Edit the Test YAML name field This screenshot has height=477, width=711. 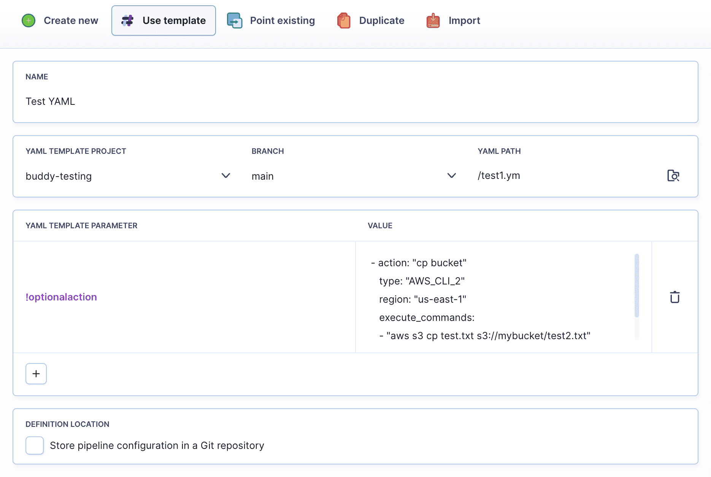coord(355,101)
